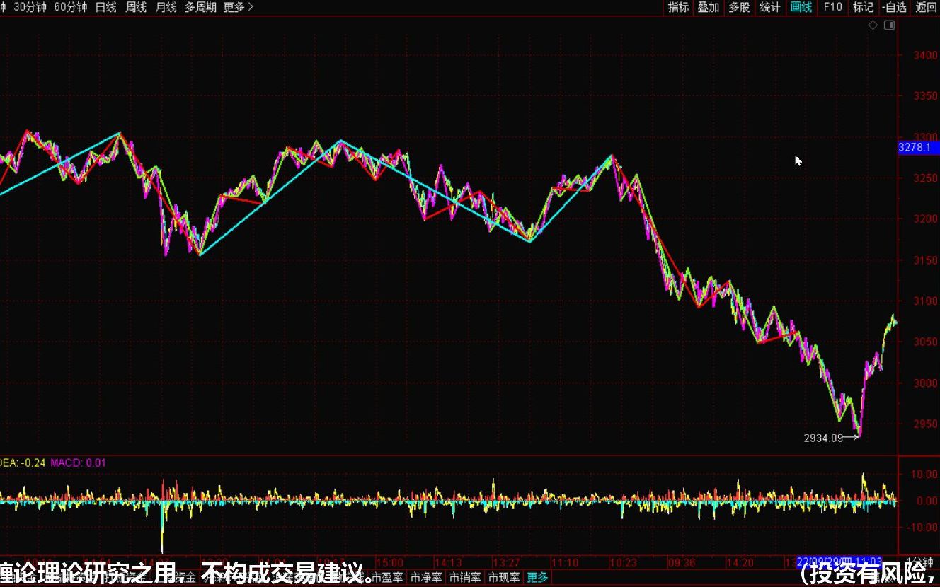
Task: Click the -10.00 MACD axis label
Action: (922, 527)
